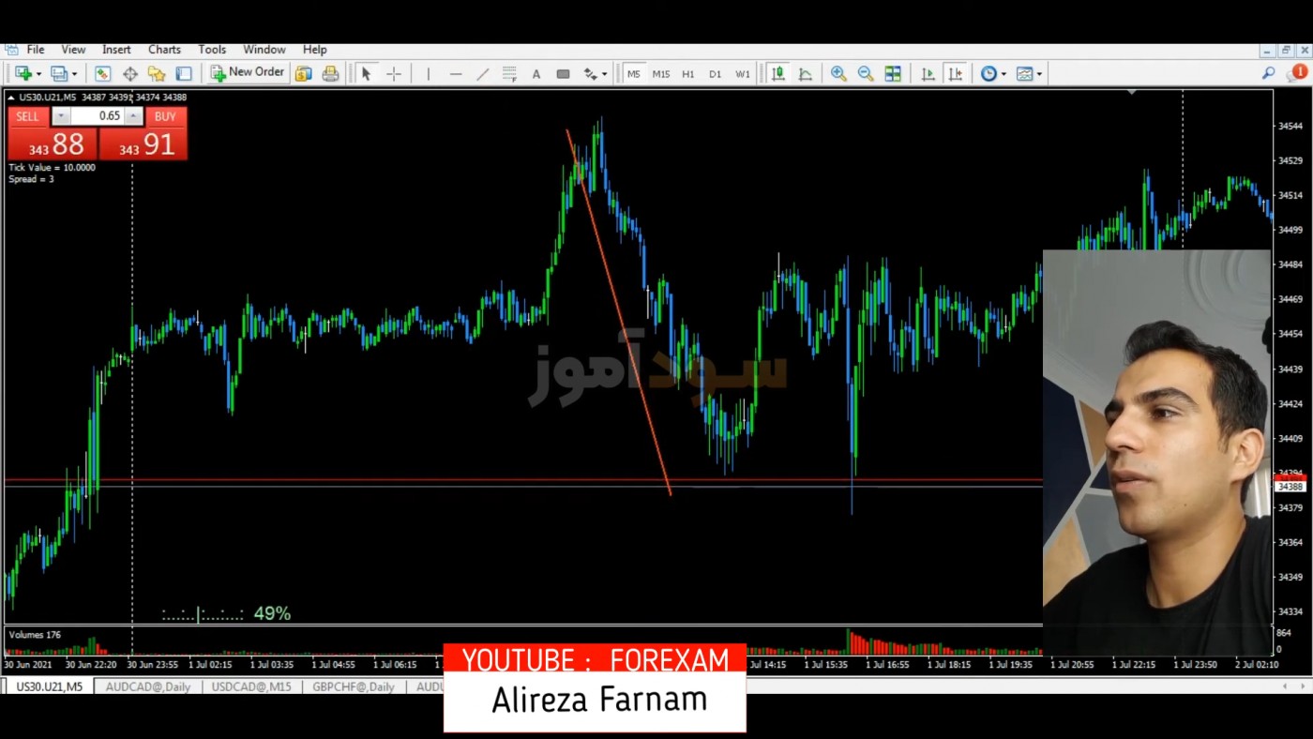Open the View menu
Viewport: 1313px width, 739px height.
pyautogui.click(x=73, y=50)
